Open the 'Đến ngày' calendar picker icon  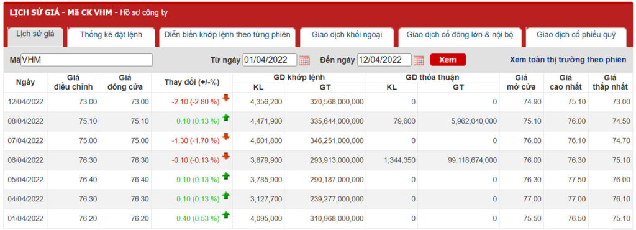tap(419, 60)
